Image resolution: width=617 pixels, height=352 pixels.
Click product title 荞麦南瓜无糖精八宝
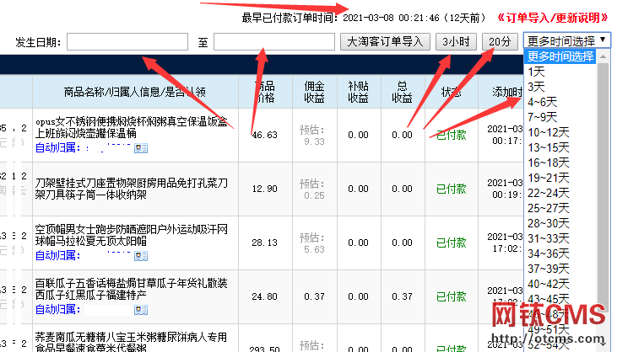[x=132, y=343]
